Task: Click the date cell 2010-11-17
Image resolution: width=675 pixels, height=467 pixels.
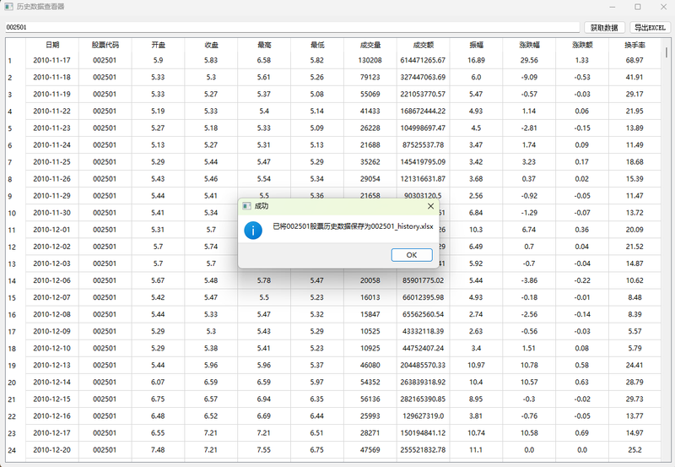Action: [x=52, y=61]
